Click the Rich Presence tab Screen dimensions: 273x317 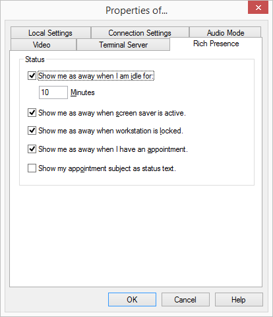pyautogui.click(x=216, y=44)
